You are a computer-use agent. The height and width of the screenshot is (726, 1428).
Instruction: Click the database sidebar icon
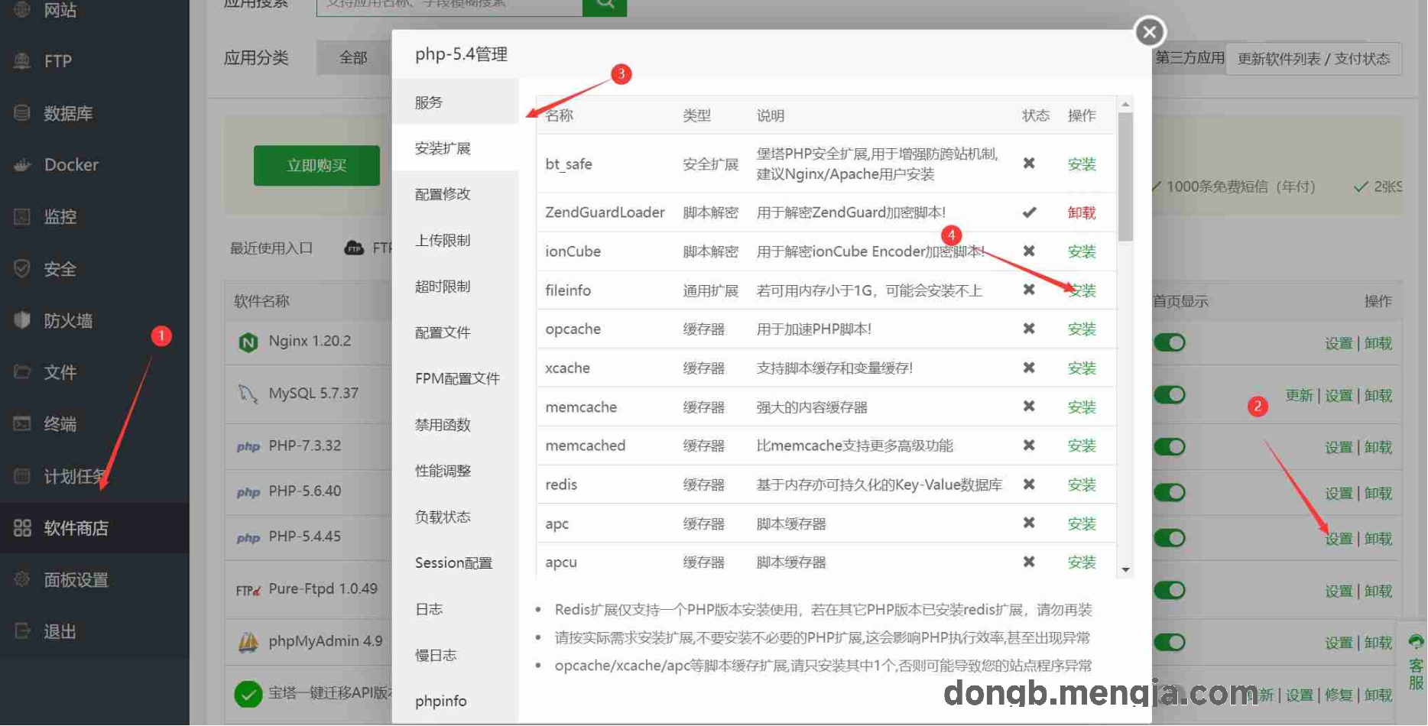tap(22, 113)
